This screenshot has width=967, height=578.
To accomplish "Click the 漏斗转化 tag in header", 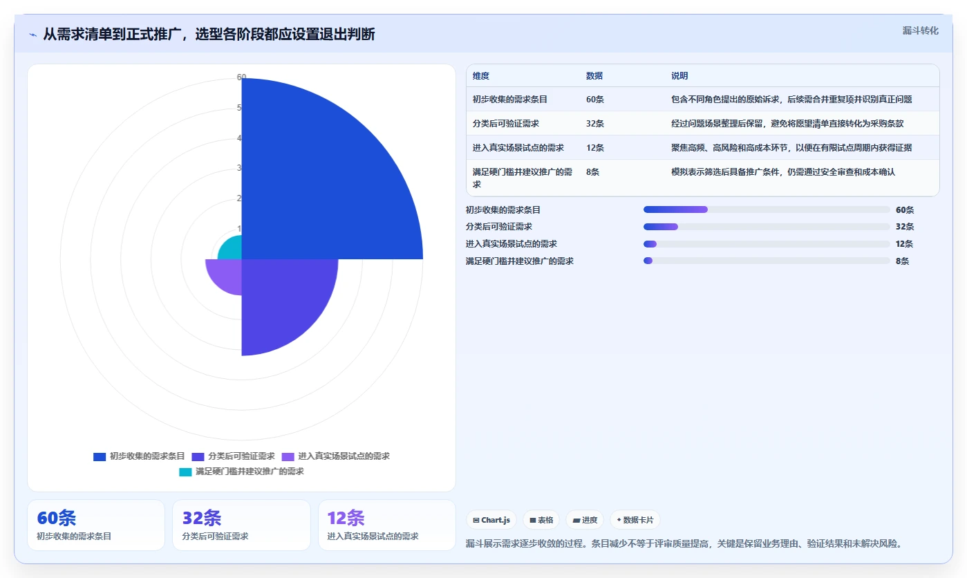I will (x=920, y=30).
